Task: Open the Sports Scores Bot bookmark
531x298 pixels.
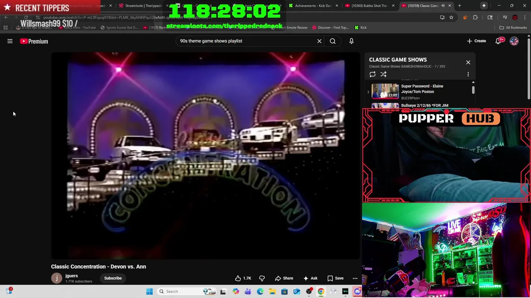Action: pyautogui.click(x=119, y=27)
